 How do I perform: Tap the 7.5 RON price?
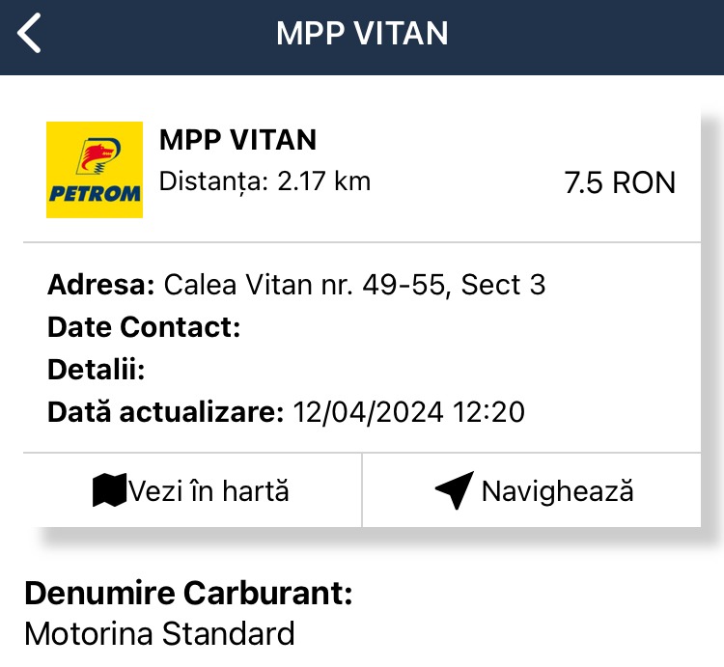pyautogui.click(x=620, y=182)
